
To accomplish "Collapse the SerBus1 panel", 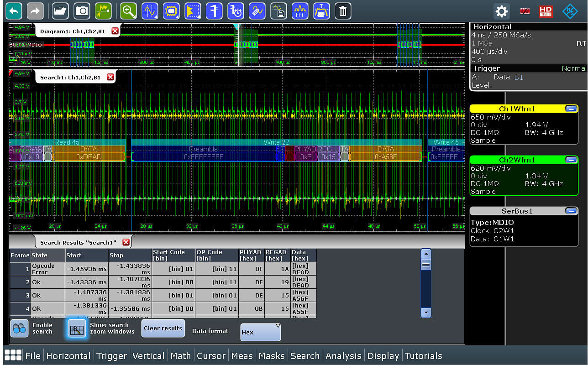I will coord(570,211).
